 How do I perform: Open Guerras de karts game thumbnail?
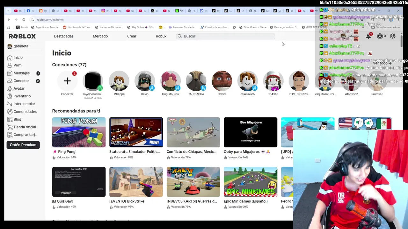pos(193,182)
